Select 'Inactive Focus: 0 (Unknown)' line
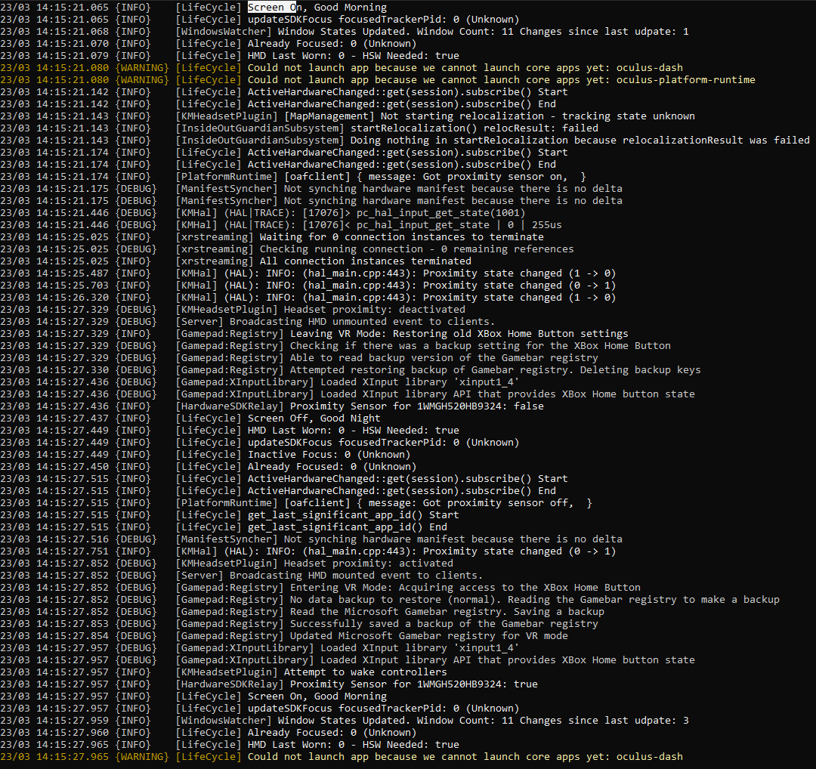 click(x=206, y=454)
